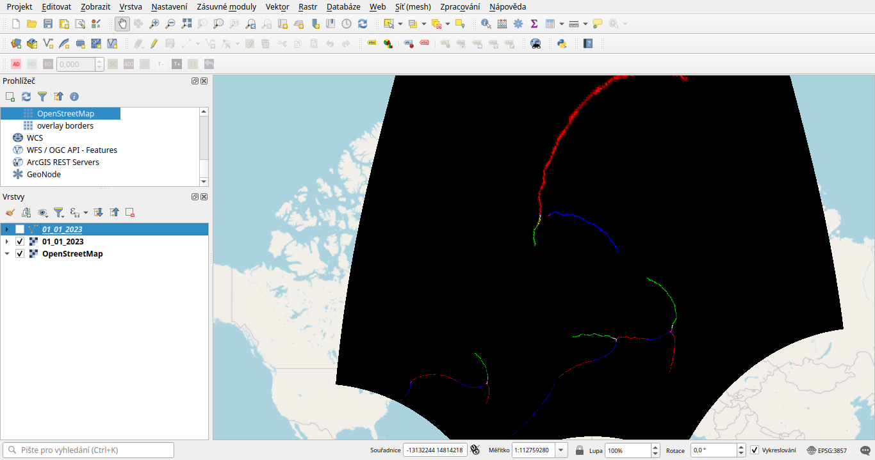Hide the OpenStreetMap layer via its checkbox

[20, 253]
